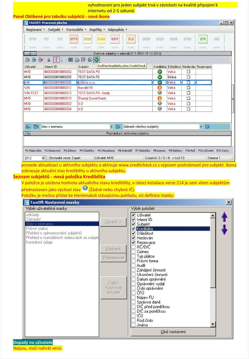Open the Stav v seznamu dropdown

click(111, 127)
